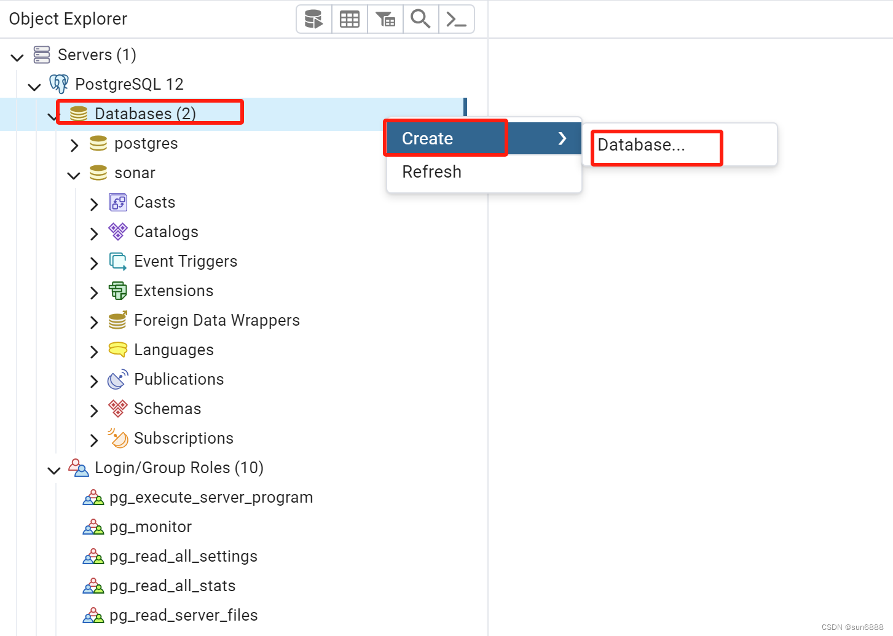The image size is (893, 636).
Task: Select the Publications tree label
Action: coord(179,379)
